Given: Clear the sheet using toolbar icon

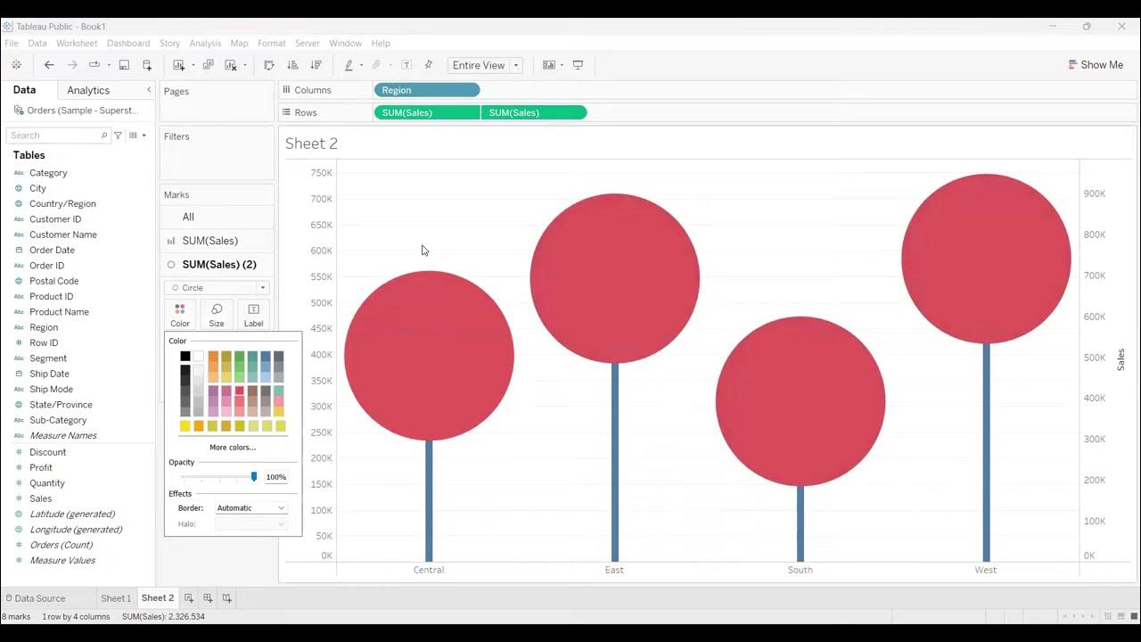Looking at the screenshot, I should click(x=231, y=65).
